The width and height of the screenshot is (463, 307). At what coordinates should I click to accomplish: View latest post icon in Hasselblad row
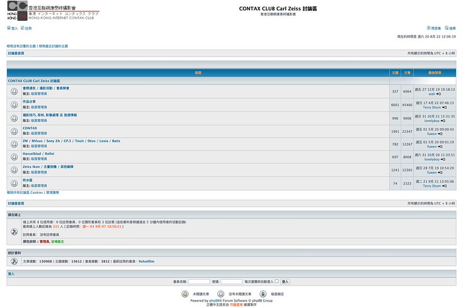tap(443, 160)
